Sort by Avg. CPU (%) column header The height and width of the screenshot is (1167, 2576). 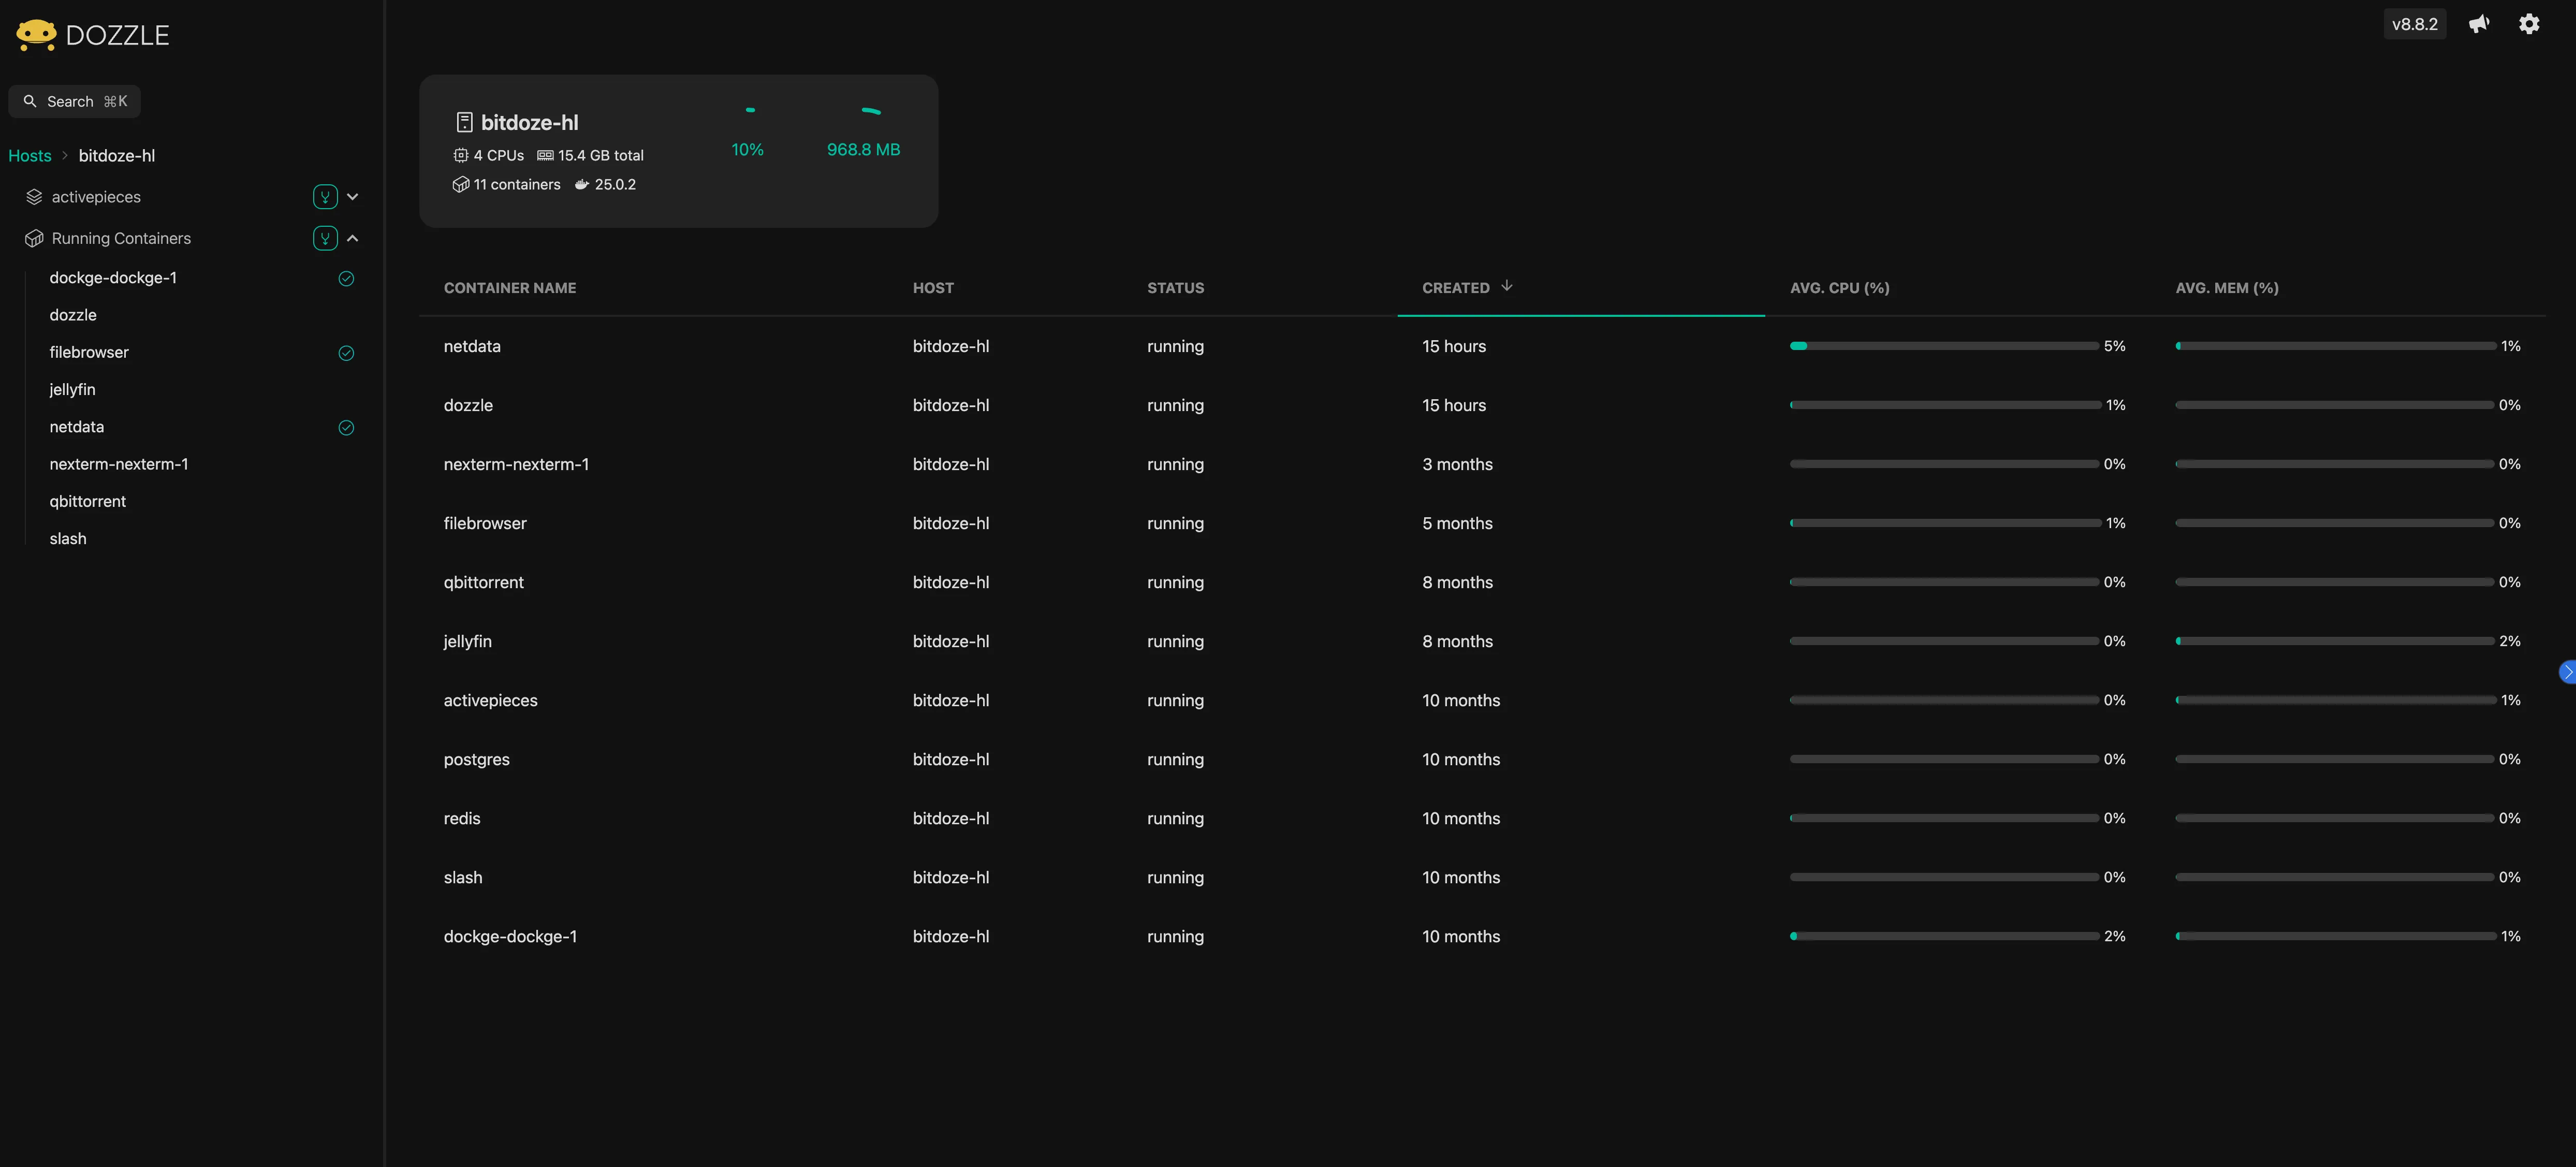1839,288
